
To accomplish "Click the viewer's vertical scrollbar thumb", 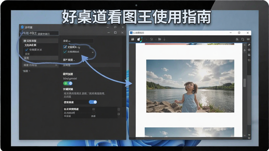I will 245,83.
